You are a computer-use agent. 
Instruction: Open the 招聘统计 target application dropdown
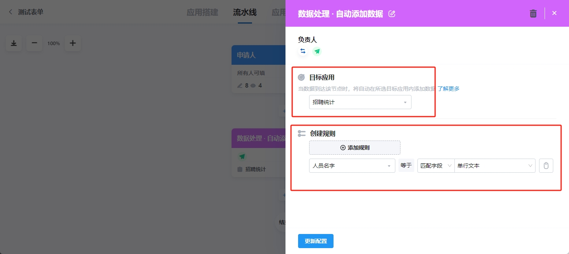point(360,102)
